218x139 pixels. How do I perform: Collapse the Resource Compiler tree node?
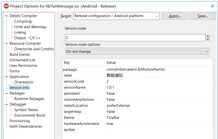(7, 43)
